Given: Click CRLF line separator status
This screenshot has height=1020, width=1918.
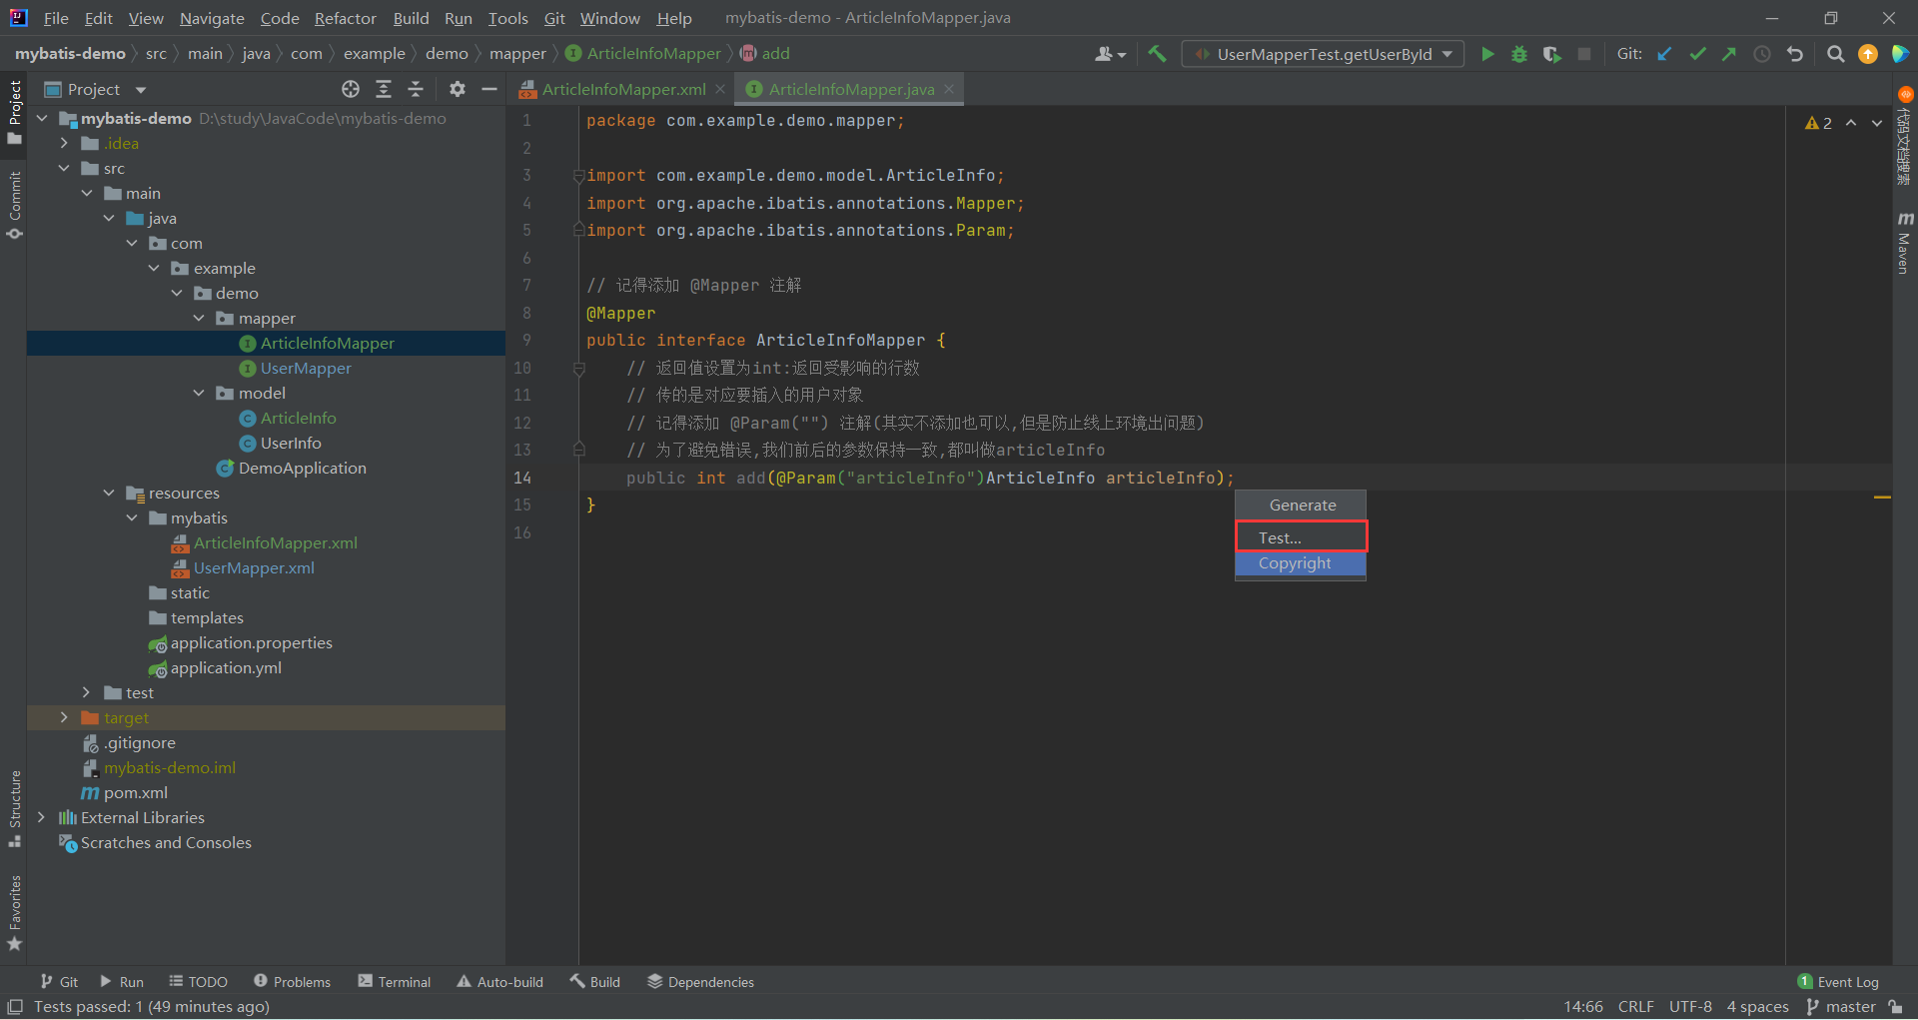Looking at the screenshot, I should pyautogui.click(x=1636, y=1007).
